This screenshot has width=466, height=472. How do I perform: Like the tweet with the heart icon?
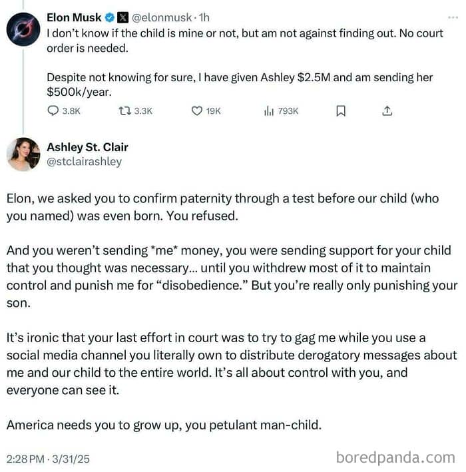[x=197, y=111]
